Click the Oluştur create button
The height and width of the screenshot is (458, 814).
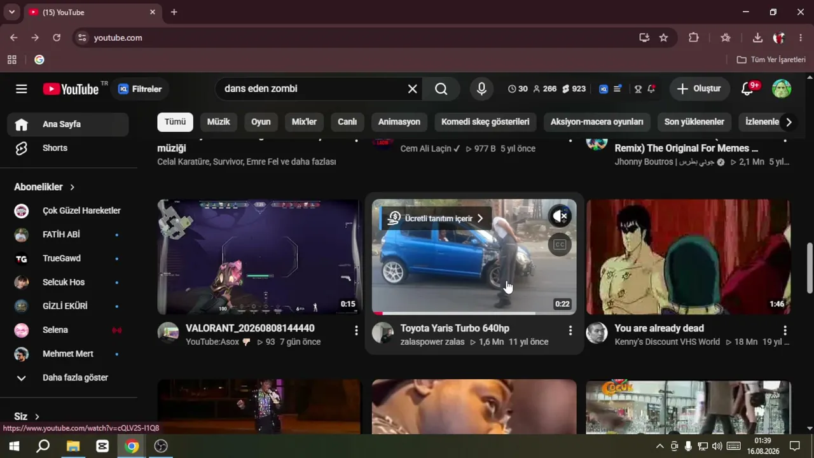[x=700, y=89]
